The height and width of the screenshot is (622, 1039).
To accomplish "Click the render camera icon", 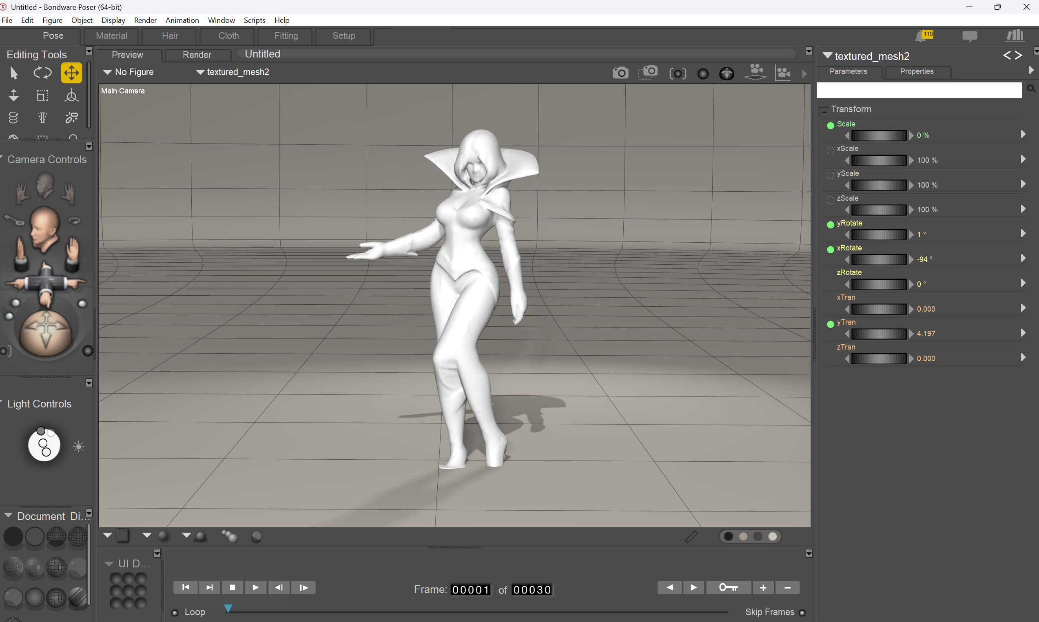I will (620, 73).
